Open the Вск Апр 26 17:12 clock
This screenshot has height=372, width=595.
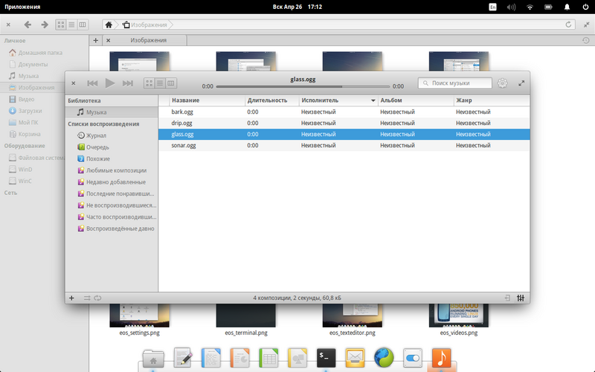297,7
